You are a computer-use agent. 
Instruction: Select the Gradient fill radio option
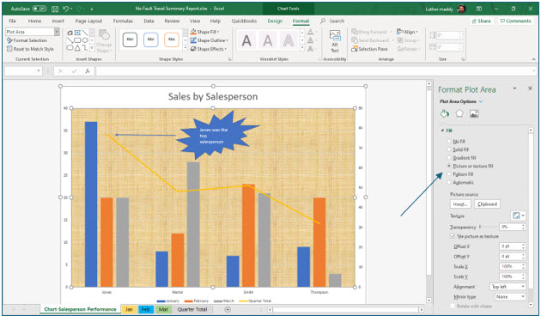(x=449, y=158)
